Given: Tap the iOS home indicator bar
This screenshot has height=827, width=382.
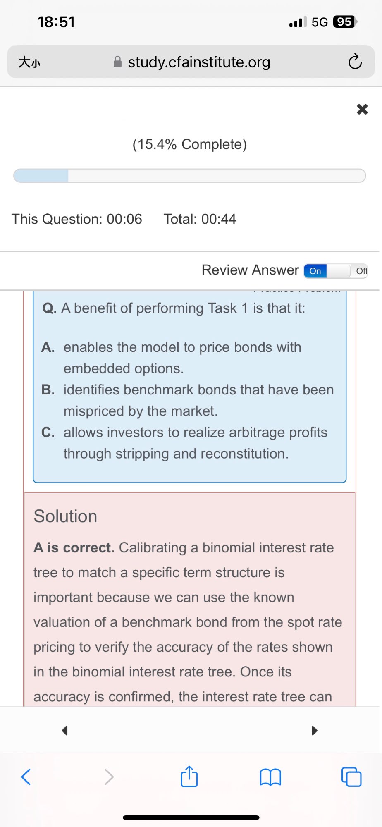Looking at the screenshot, I should [191, 817].
